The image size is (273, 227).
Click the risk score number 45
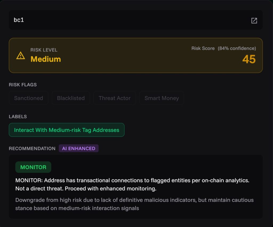(x=249, y=59)
